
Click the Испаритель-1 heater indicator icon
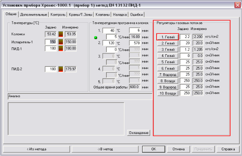[x=60, y=41]
